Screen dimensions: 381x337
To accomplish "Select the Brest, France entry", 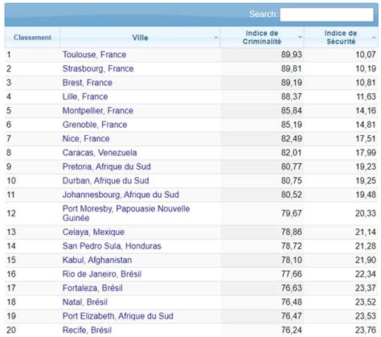I will click(x=88, y=83).
